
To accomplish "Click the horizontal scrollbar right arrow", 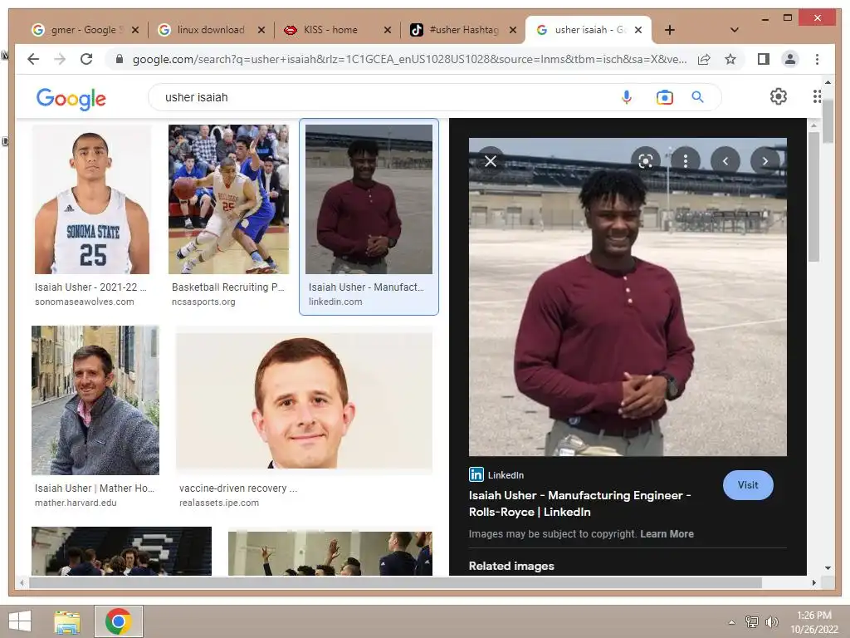I will tap(813, 582).
